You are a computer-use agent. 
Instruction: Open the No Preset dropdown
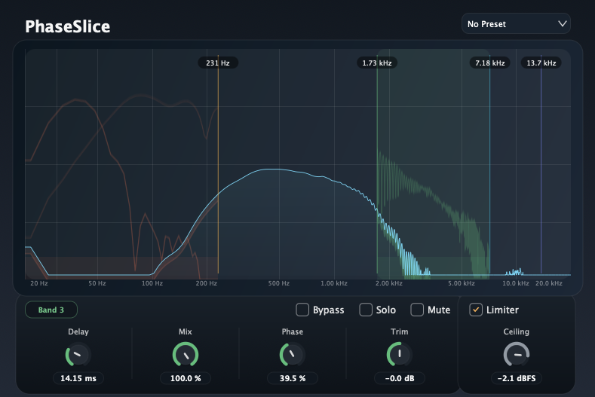click(516, 24)
